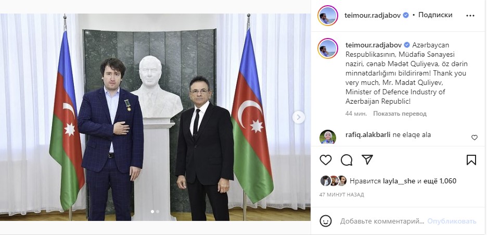Click the Подписки following button
This screenshot has height=235, width=487.
coord(435,15)
